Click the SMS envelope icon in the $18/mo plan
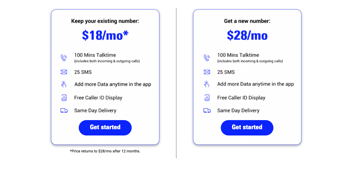Viewport: 349px width, 180px height. (x=64, y=72)
